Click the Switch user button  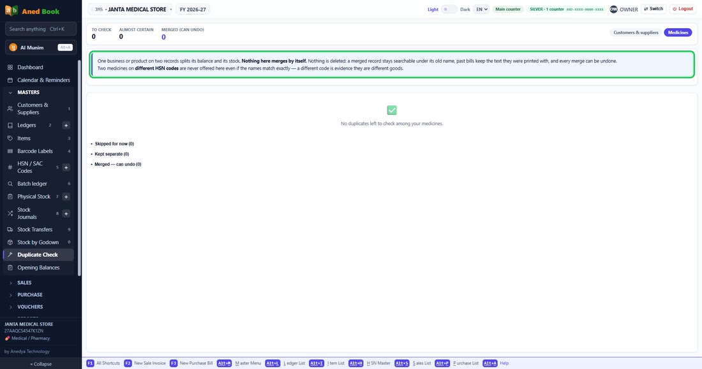(x=653, y=9)
